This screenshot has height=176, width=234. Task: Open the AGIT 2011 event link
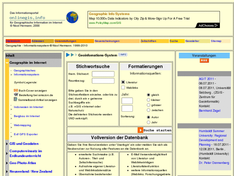pos(206,79)
